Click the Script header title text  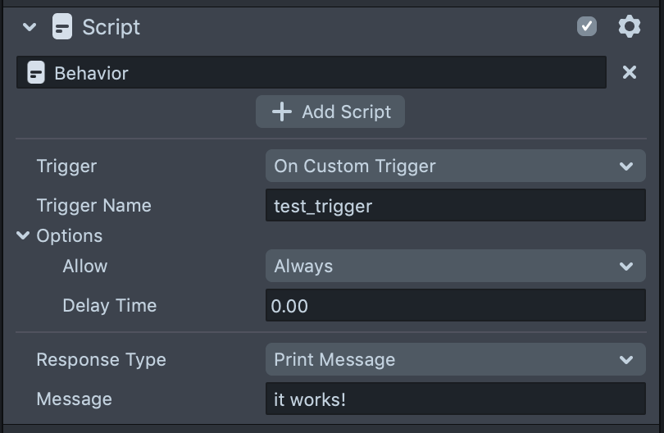pyautogui.click(x=111, y=27)
